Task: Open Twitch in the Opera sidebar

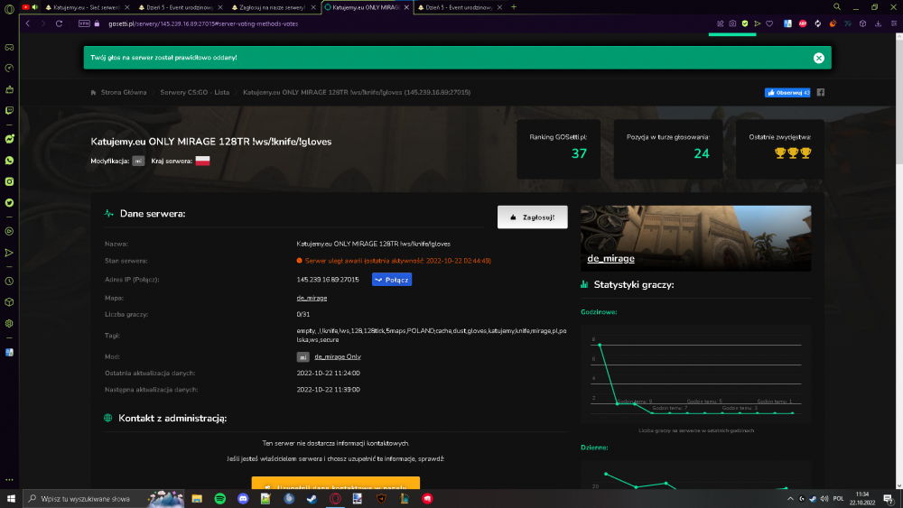Action: click(x=9, y=110)
